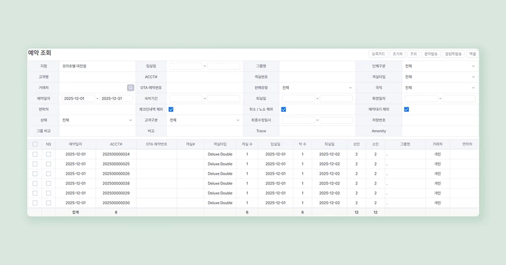Tick the first-column checkbox for ACCT# 202500000026
506x265 pixels.
[35, 174]
